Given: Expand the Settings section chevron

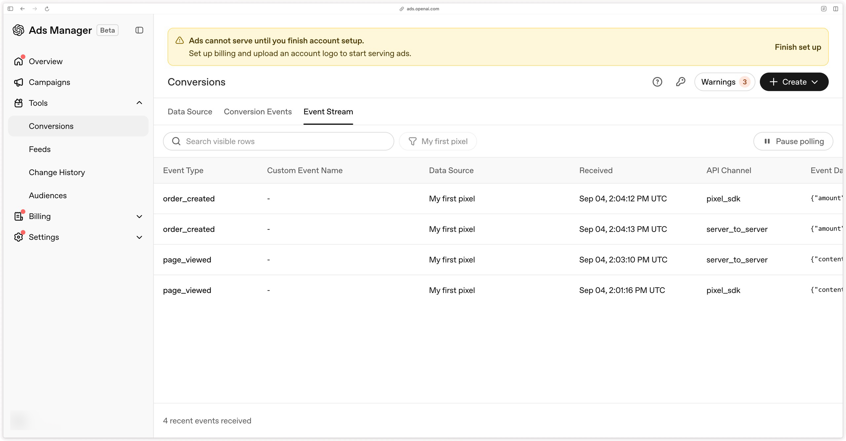Looking at the screenshot, I should point(139,237).
